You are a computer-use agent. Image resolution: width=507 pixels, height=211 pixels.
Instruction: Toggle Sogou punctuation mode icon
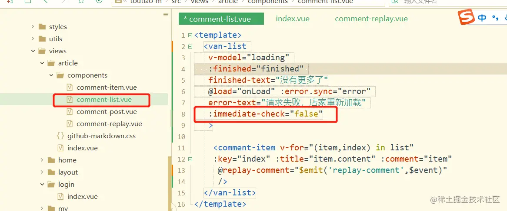[495, 19]
